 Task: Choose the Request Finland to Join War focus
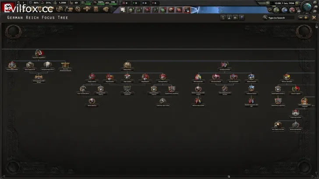click(251, 101)
